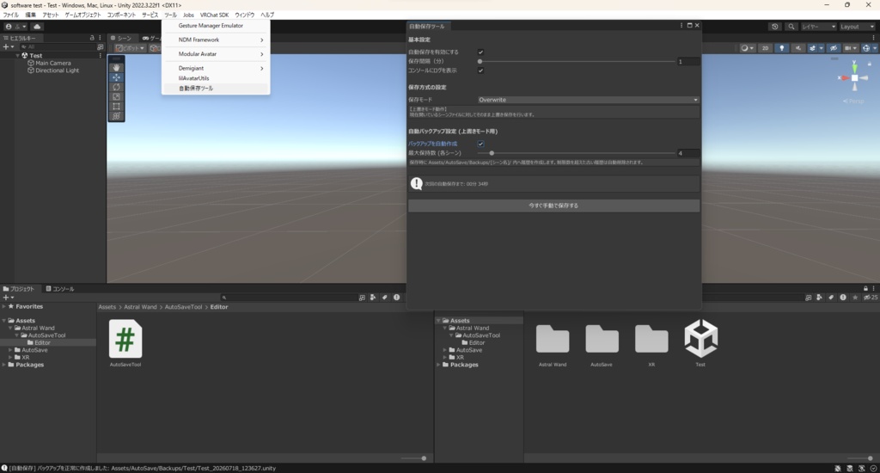This screenshot has width=880, height=473.
Task: Select the Rotate tool in scene toolbar
Action: point(116,87)
